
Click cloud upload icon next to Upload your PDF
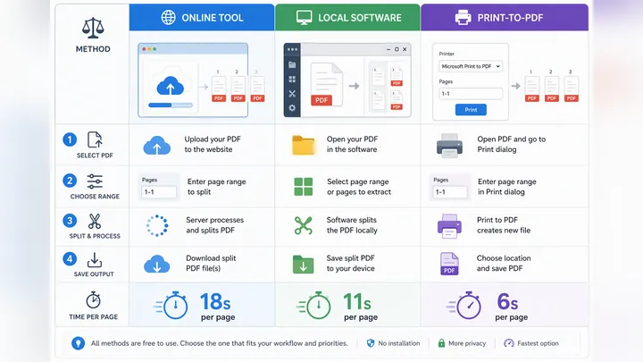coord(156,145)
